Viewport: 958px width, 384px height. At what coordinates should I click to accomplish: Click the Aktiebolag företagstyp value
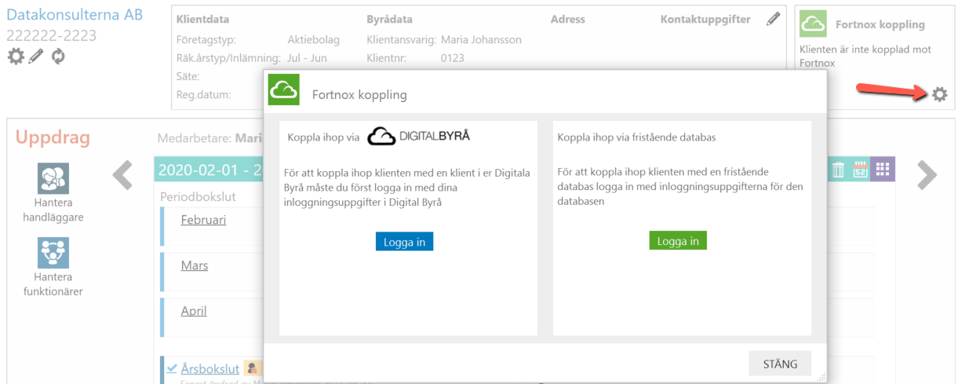(315, 39)
